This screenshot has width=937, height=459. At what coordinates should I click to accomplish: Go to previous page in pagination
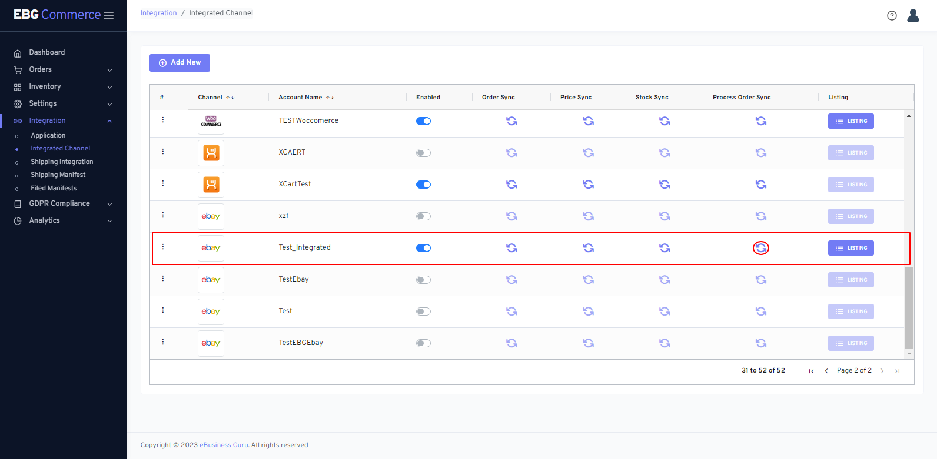[826, 371]
